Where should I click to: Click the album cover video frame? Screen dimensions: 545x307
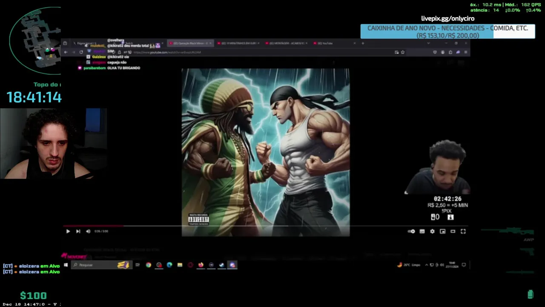(x=266, y=152)
